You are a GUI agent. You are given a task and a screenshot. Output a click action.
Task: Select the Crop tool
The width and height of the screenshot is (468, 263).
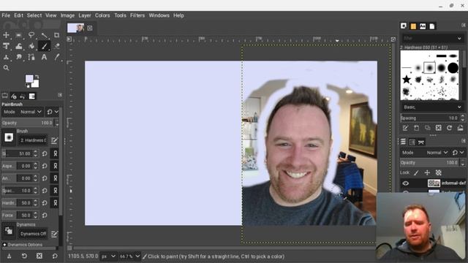(x=56, y=35)
